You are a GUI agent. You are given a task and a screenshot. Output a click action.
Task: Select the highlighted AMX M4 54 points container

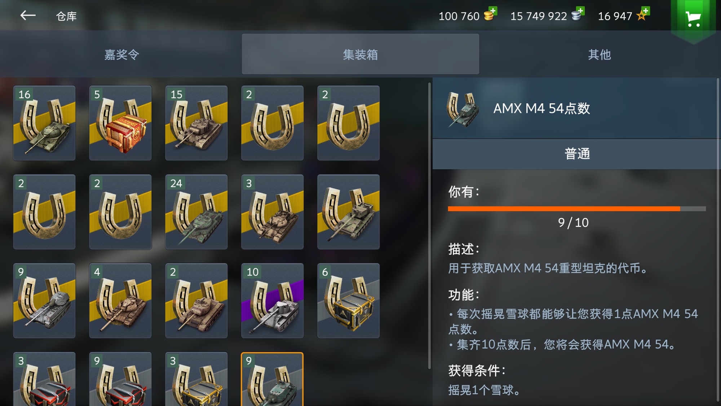[x=273, y=379]
